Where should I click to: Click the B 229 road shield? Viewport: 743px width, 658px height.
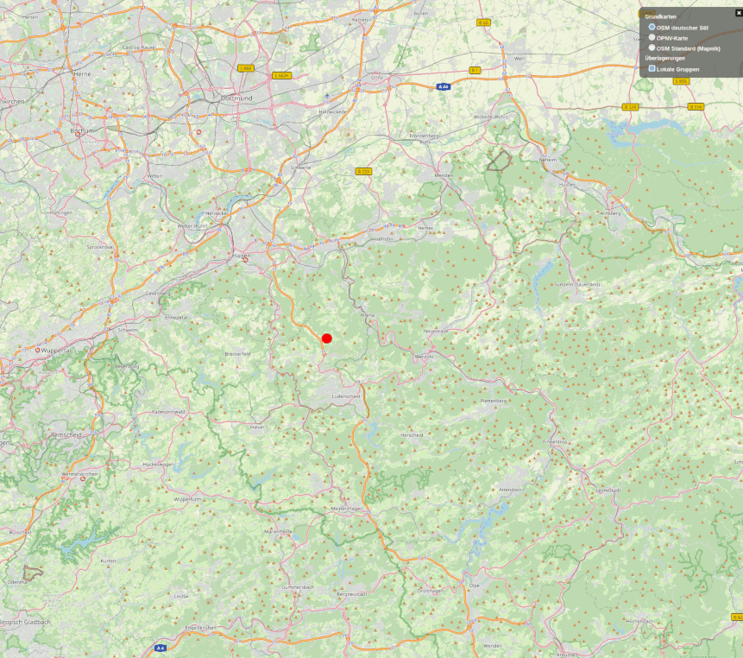click(x=630, y=107)
